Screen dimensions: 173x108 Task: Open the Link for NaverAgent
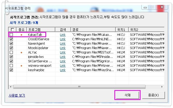(63, 44)
